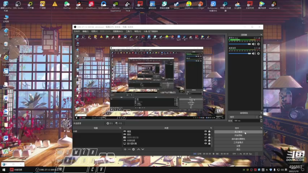Remove selected source with minus icon

pos(129,149)
